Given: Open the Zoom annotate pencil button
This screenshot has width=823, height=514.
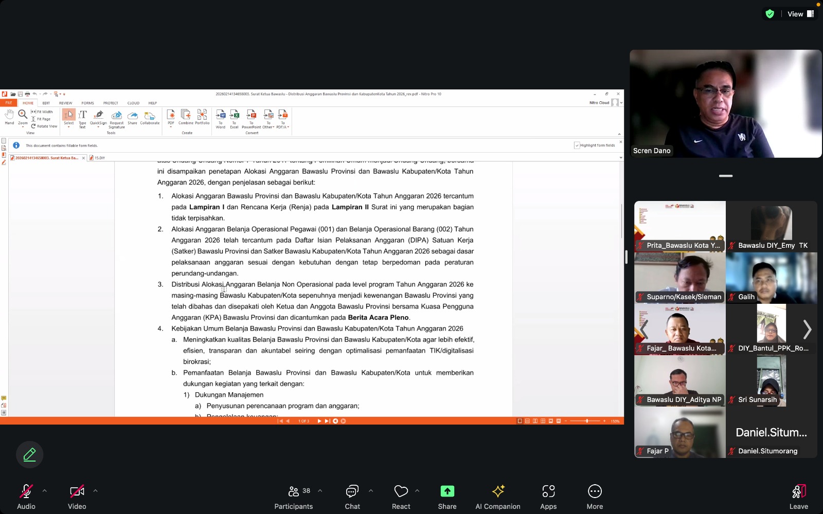Looking at the screenshot, I should tap(29, 454).
